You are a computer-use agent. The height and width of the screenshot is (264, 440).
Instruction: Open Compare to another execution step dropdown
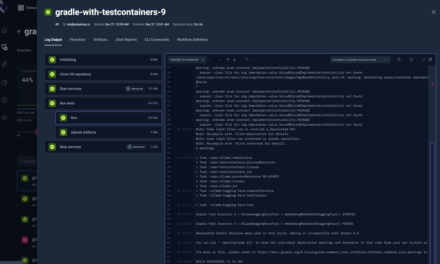(x=360, y=59)
